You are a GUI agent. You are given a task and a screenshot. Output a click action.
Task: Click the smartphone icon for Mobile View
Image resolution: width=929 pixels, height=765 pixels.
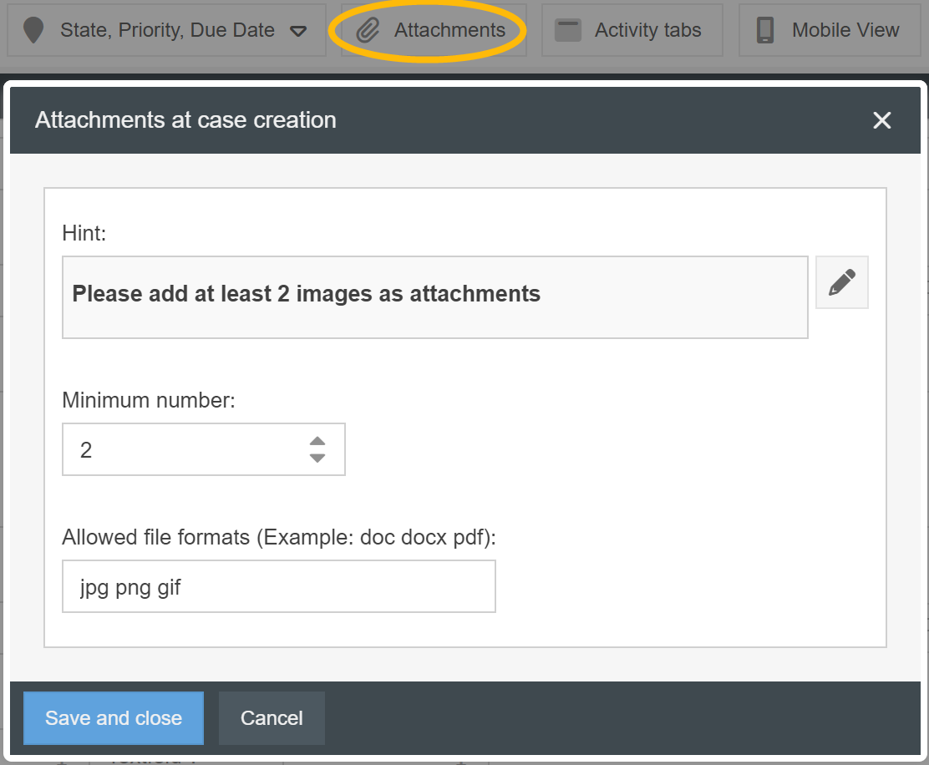tap(764, 31)
